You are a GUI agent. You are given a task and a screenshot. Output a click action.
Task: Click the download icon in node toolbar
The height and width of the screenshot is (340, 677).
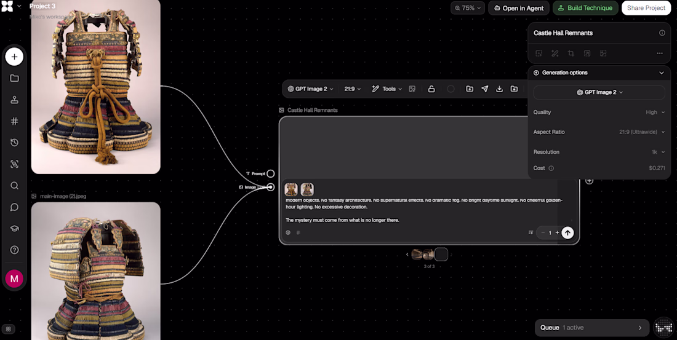coord(500,89)
